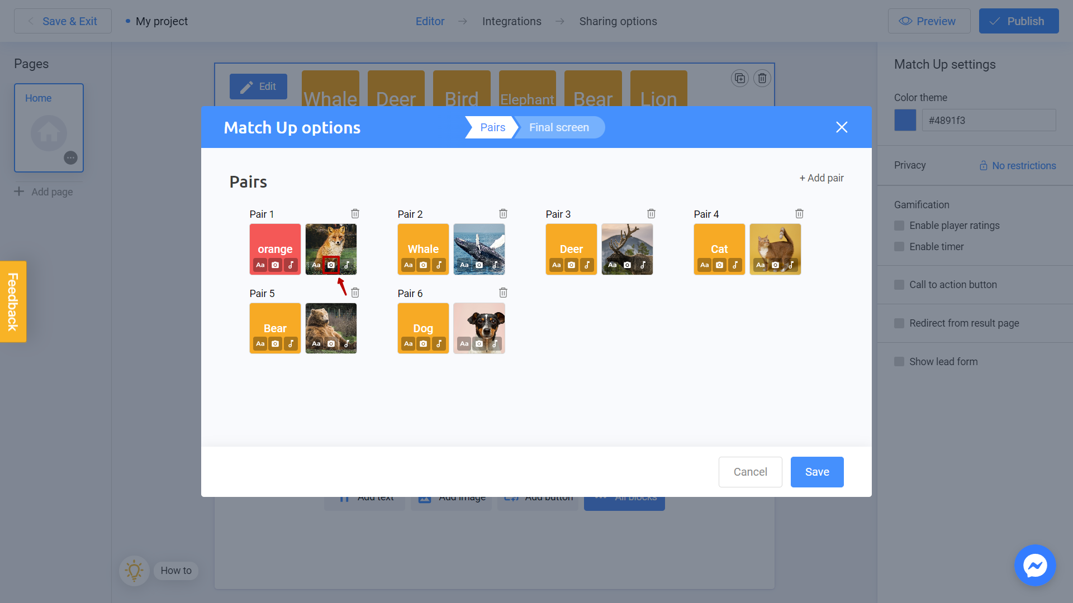Open No restrictions privacy link
Viewport: 1073px width, 603px height.
[1018, 166]
